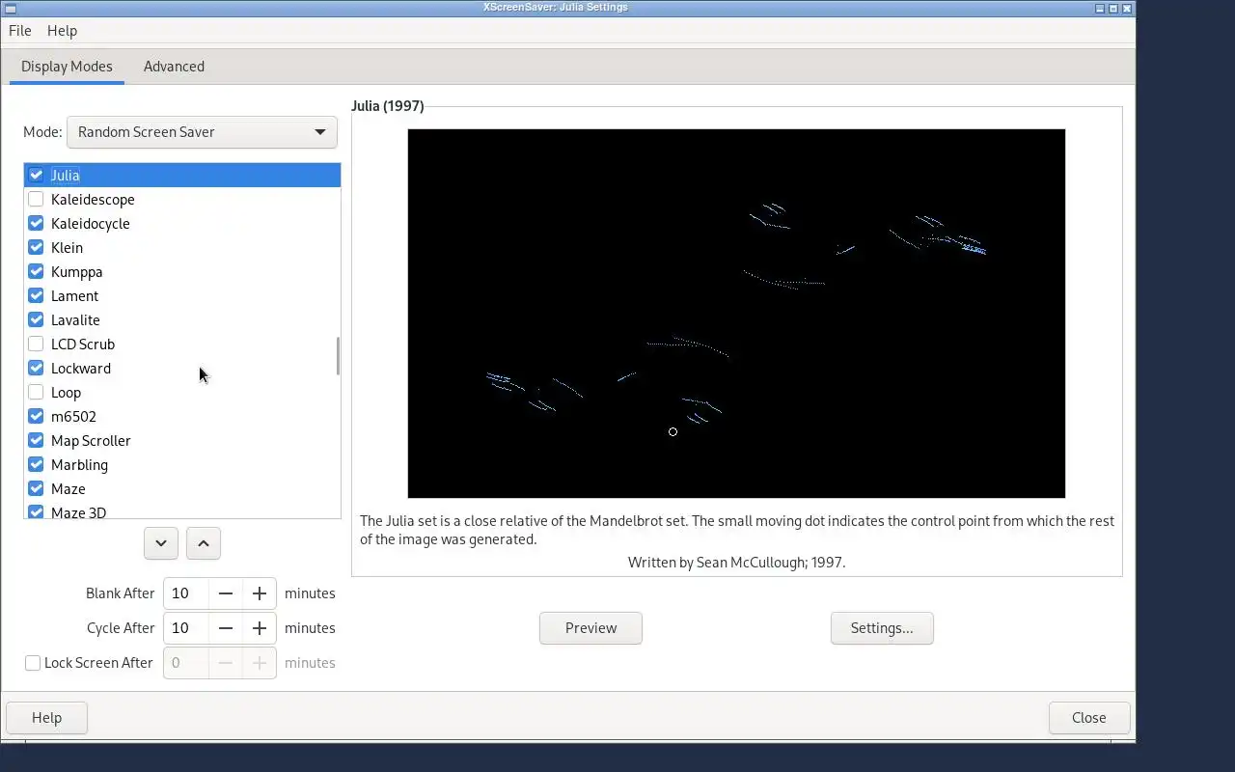Click the screen saver list scrollbar thumb

pyautogui.click(x=338, y=356)
